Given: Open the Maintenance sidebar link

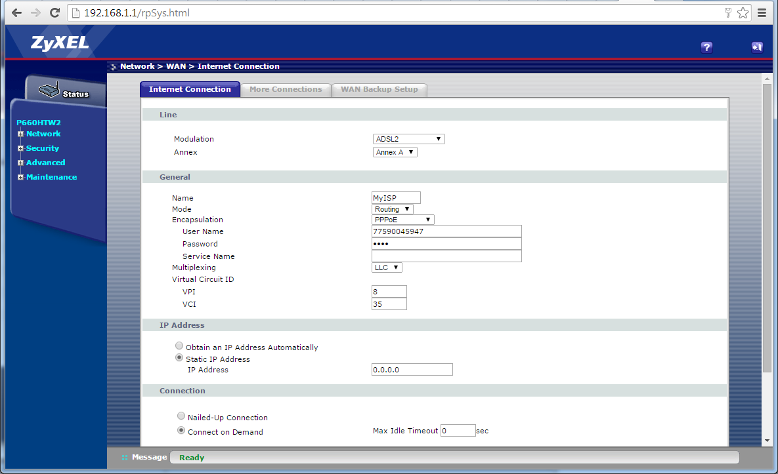Looking at the screenshot, I should click(x=51, y=177).
